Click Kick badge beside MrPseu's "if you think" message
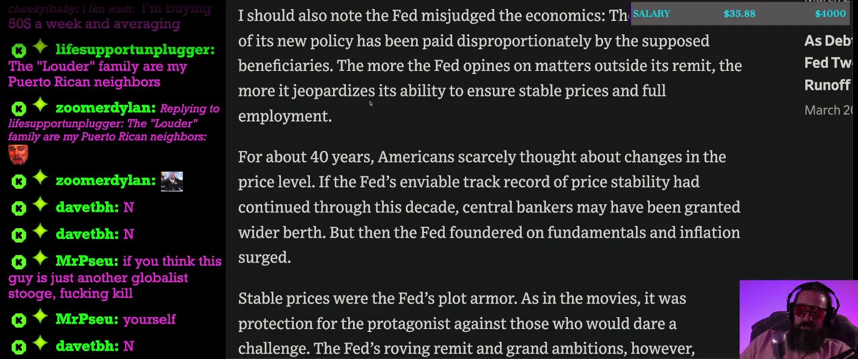858x359 pixels. 18,262
